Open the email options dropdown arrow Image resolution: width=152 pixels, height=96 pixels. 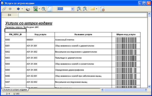click(96, 9)
